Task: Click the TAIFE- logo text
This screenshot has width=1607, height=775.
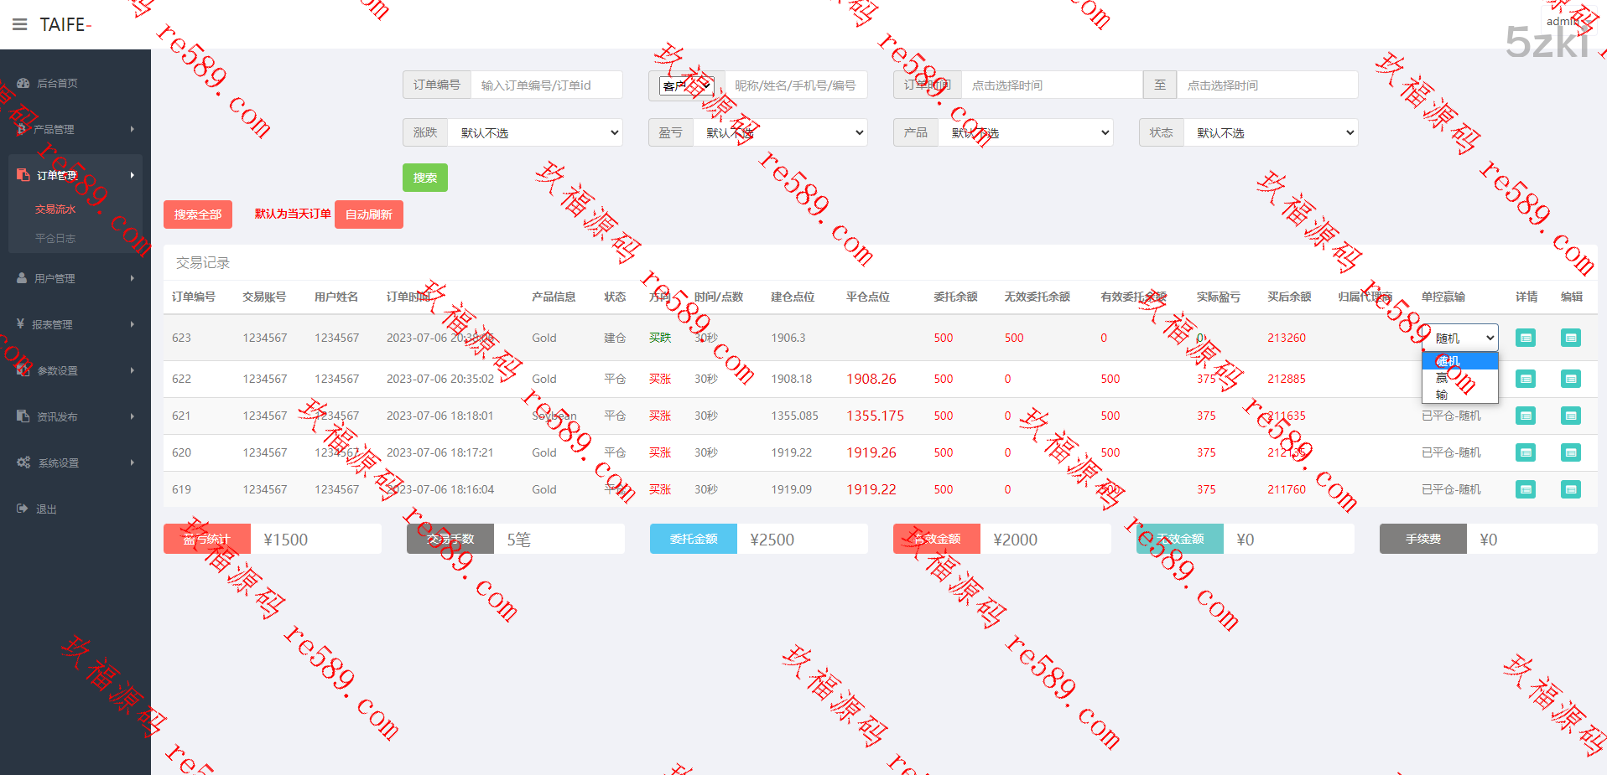Action: 65,24
